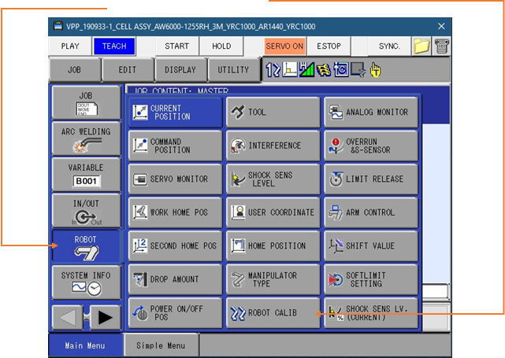The height and width of the screenshot is (358, 505).
Task: Switch to TEACH mode
Action: 113,46
